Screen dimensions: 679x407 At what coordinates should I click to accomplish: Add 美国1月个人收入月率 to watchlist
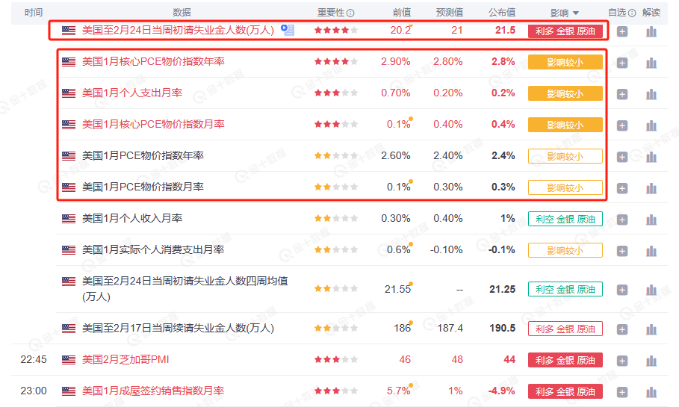tap(621, 220)
